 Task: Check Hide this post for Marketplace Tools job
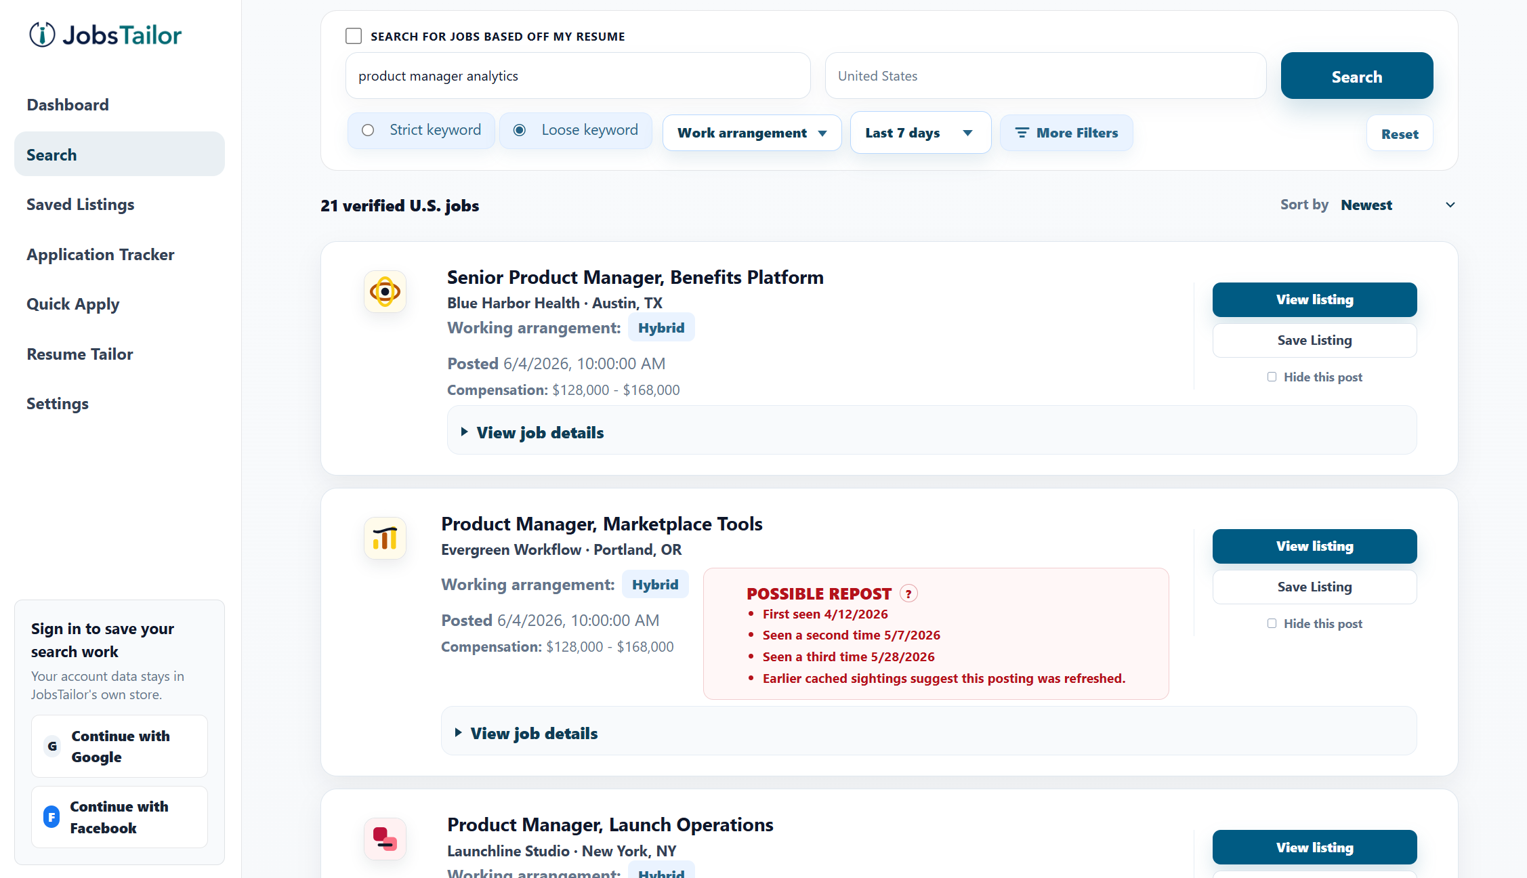(x=1272, y=623)
